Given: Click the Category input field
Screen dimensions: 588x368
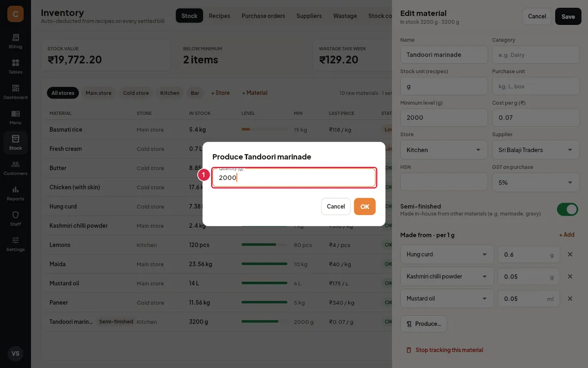Looking at the screenshot, I should [x=536, y=55].
